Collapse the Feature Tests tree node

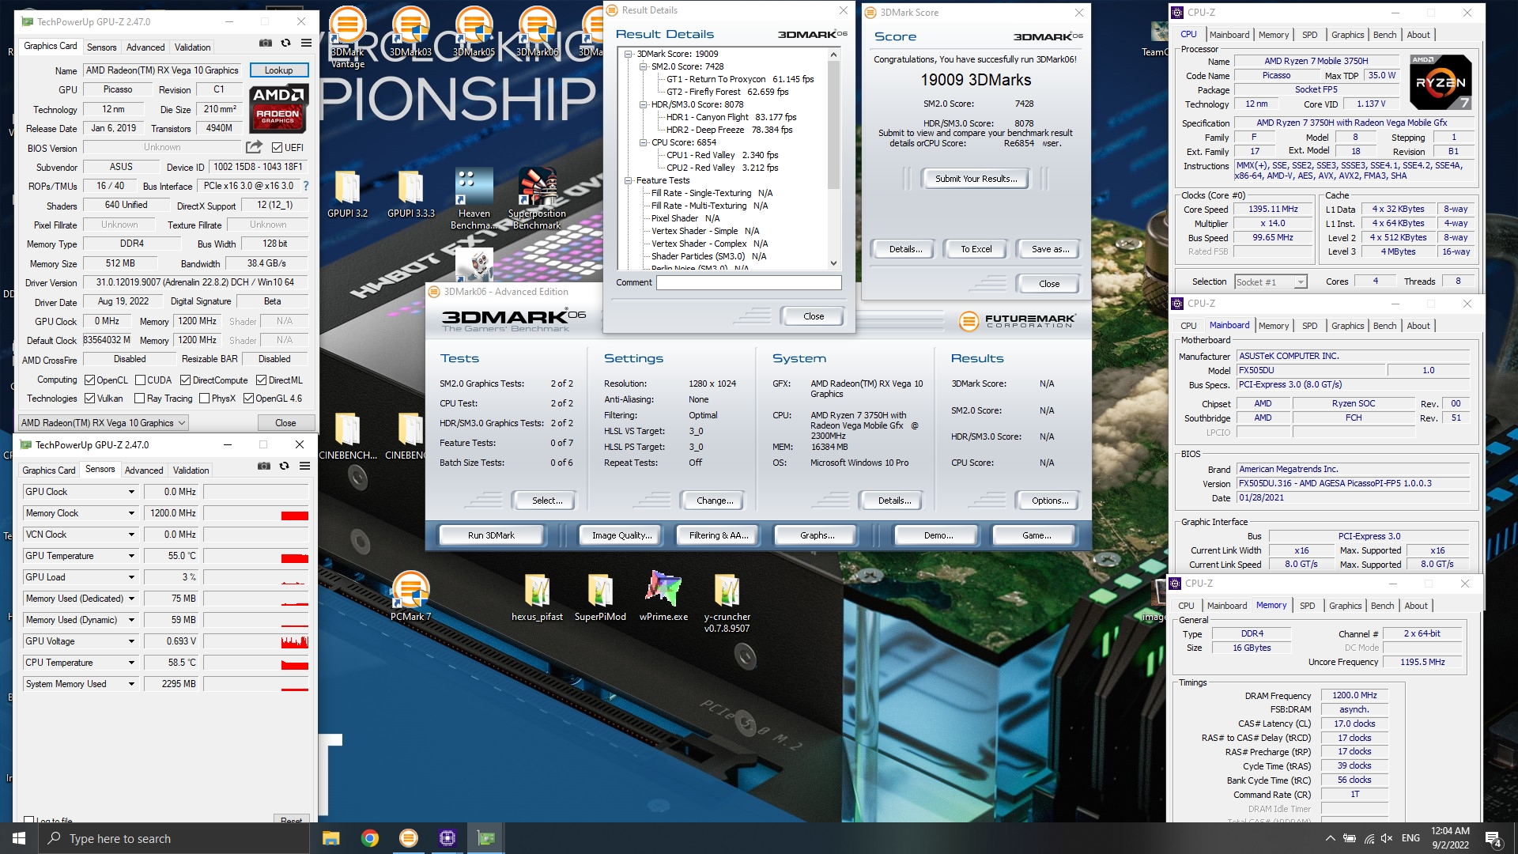[629, 180]
